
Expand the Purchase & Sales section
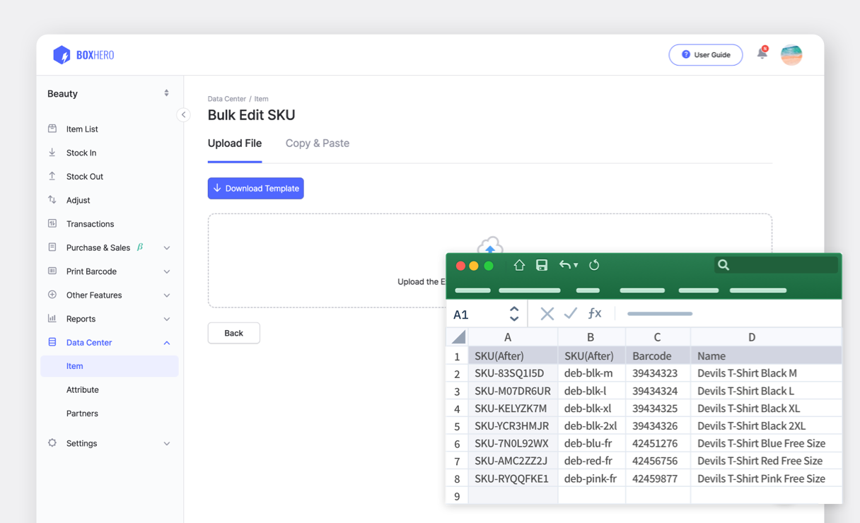(x=167, y=247)
